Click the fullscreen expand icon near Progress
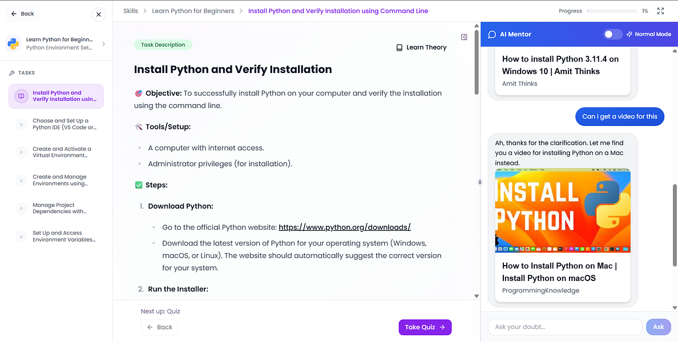 660,10
